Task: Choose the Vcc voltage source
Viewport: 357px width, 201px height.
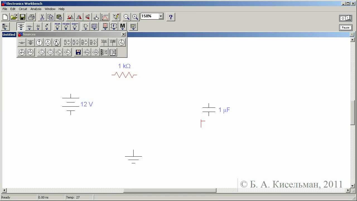Action: 104,42
